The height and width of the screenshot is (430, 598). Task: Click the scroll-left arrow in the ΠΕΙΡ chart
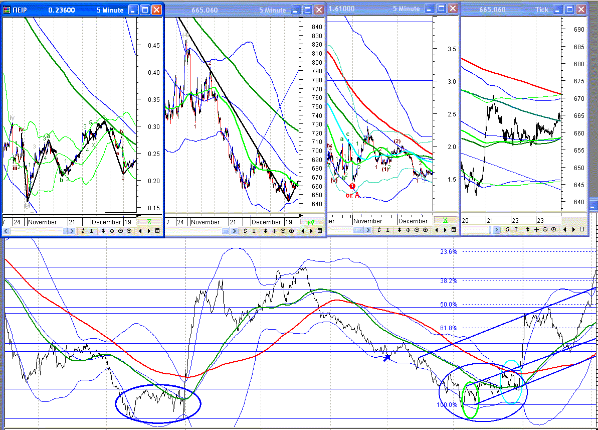[x=6, y=231]
